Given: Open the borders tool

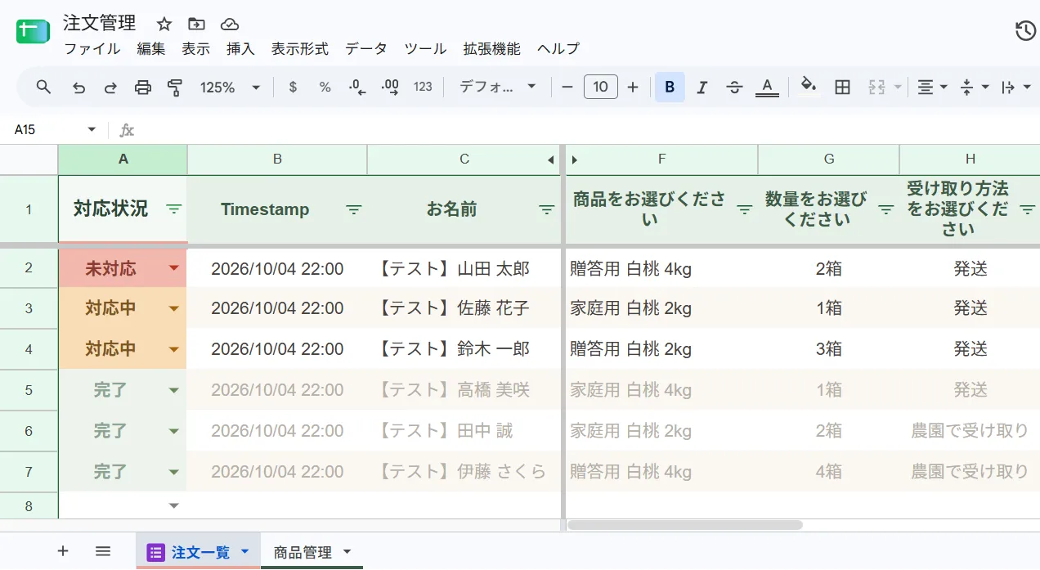Looking at the screenshot, I should [x=843, y=88].
